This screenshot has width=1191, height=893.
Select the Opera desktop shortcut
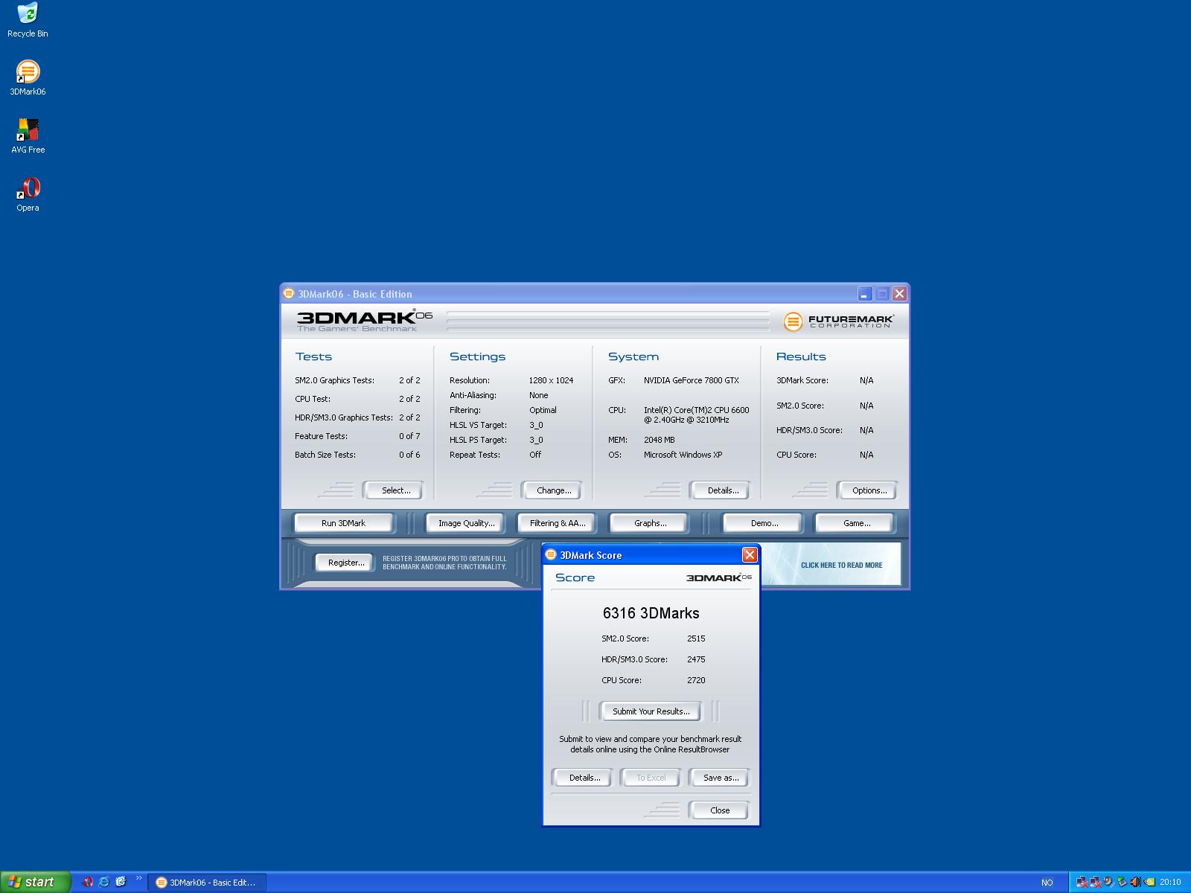pyautogui.click(x=28, y=194)
